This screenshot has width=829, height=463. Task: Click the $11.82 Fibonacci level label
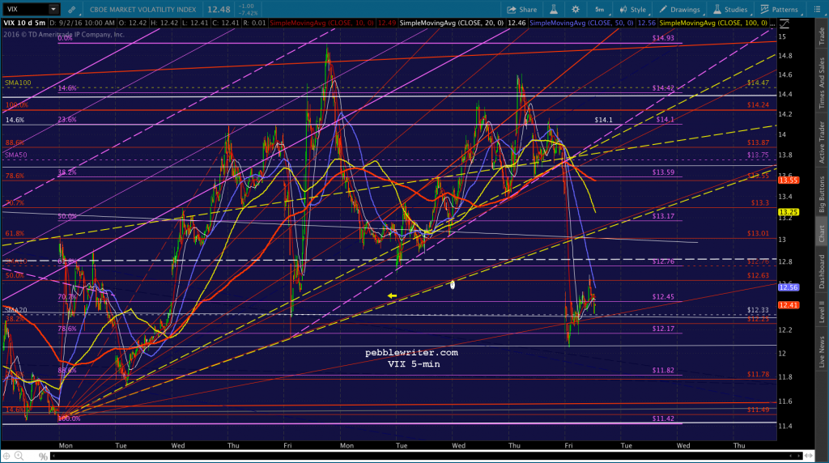pyautogui.click(x=663, y=371)
